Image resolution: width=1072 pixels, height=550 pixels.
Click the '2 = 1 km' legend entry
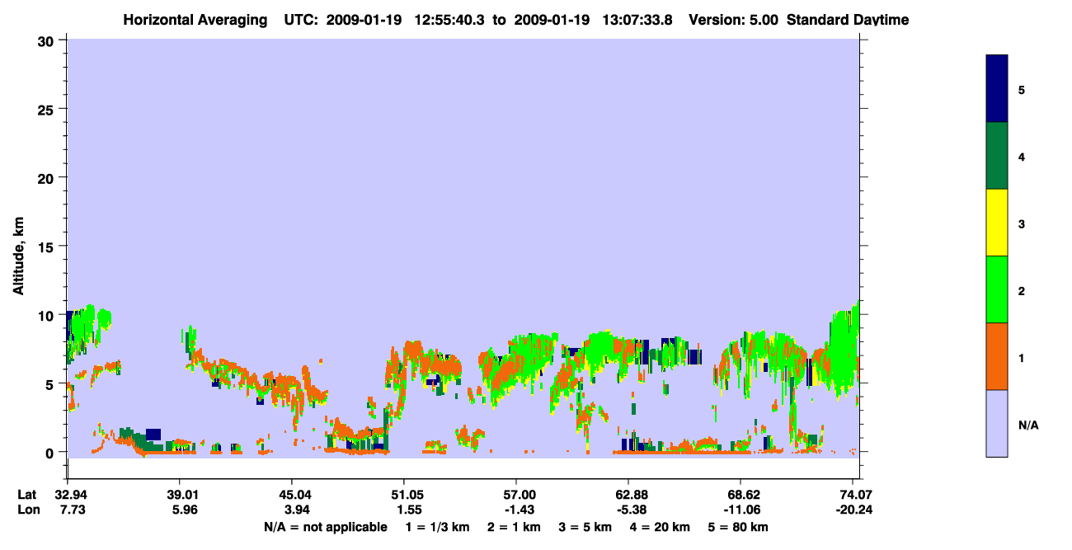click(x=515, y=527)
